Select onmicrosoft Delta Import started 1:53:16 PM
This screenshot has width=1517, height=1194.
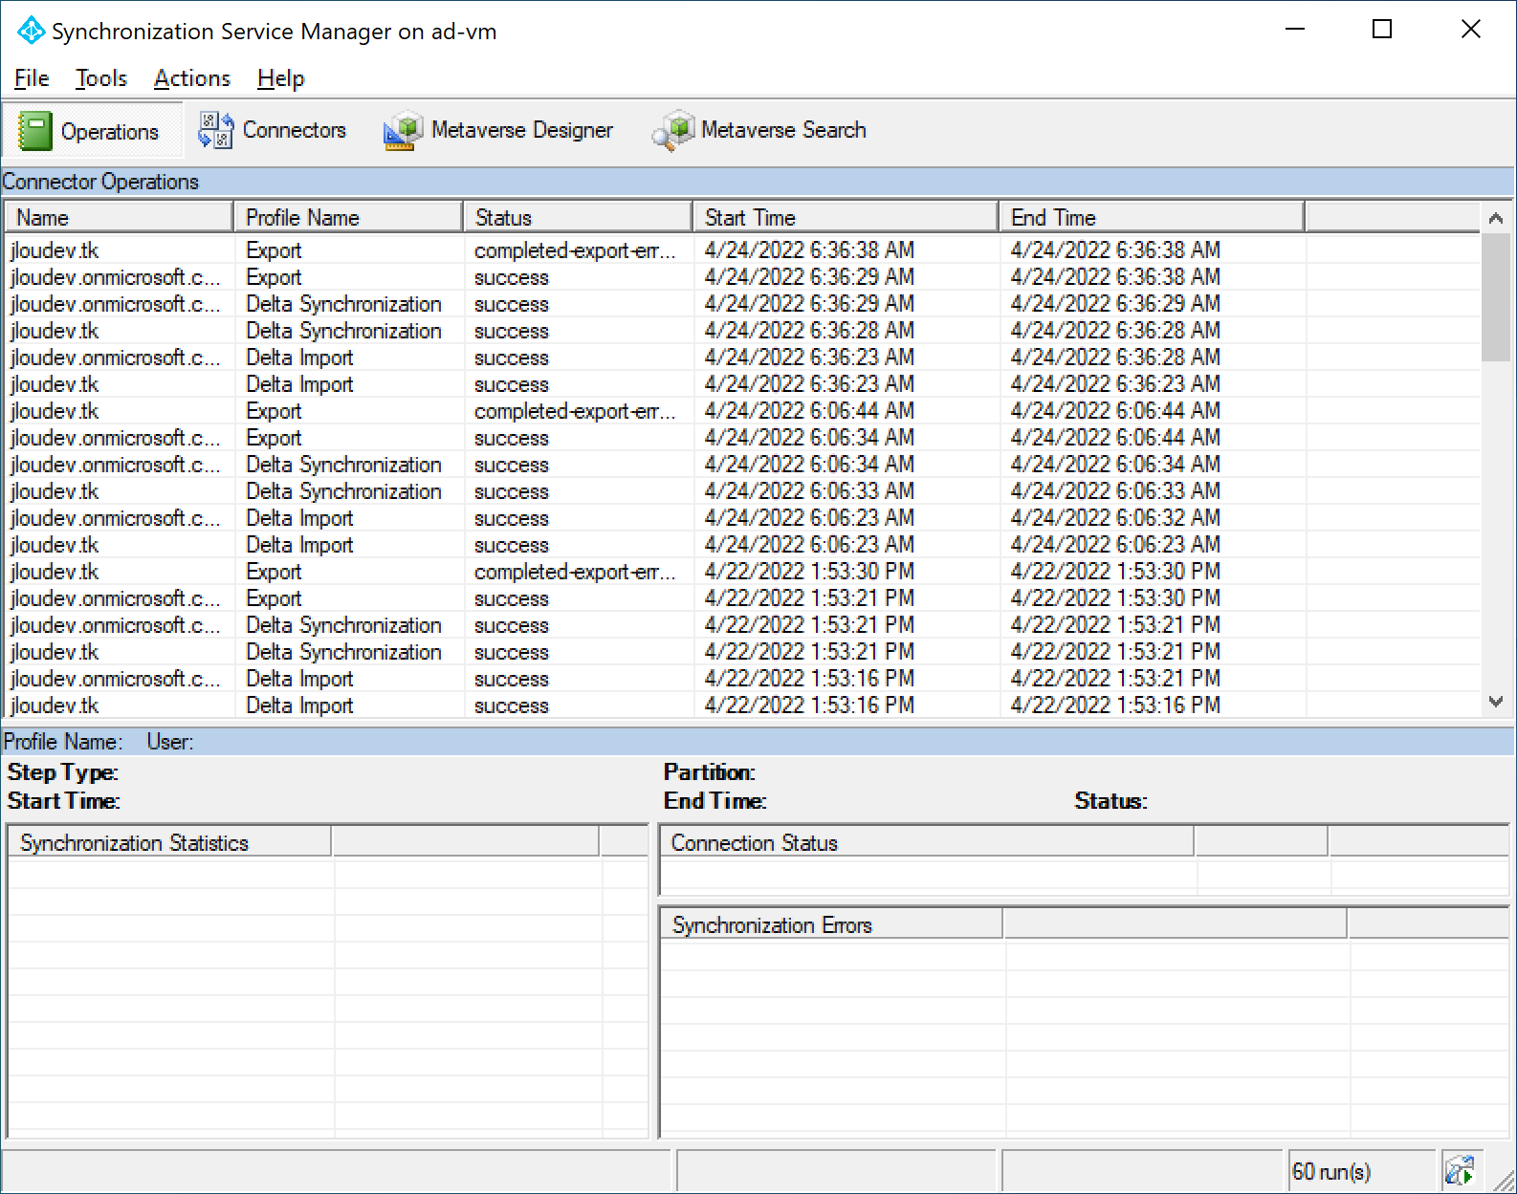point(741,678)
